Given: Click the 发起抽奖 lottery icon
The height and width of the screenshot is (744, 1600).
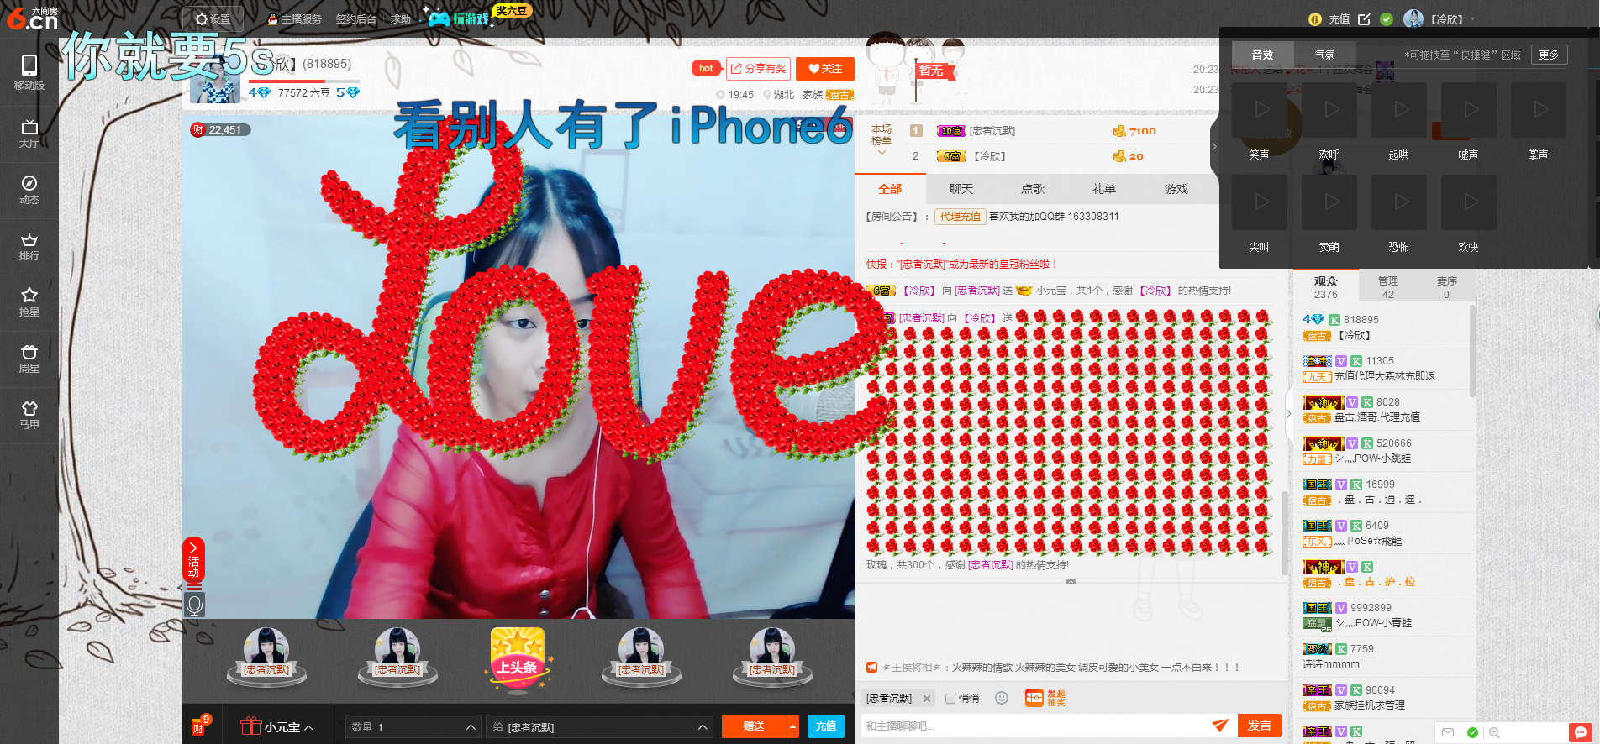Looking at the screenshot, I should point(1045,698).
